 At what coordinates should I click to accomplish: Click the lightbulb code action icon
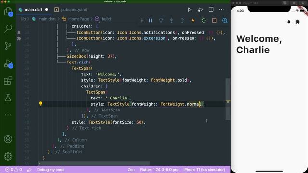click(40, 104)
